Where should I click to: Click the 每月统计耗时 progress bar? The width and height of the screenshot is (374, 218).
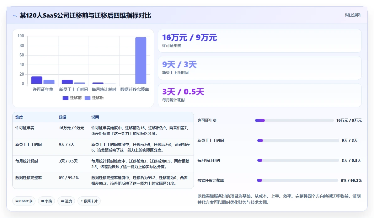pyautogui.click(x=298, y=160)
